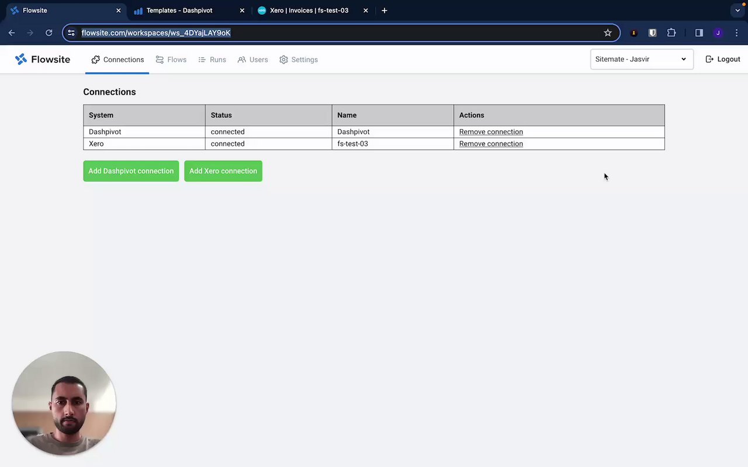Go to the Flows tab
This screenshot has width=748, height=467.
(171, 60)
